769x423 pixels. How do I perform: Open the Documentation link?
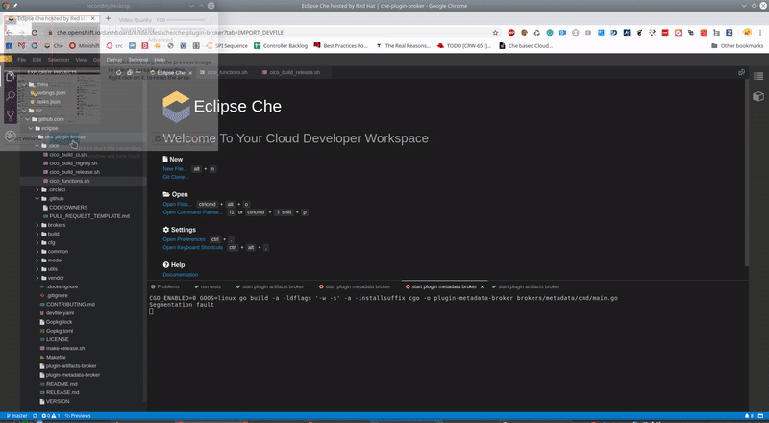point(181,275)
